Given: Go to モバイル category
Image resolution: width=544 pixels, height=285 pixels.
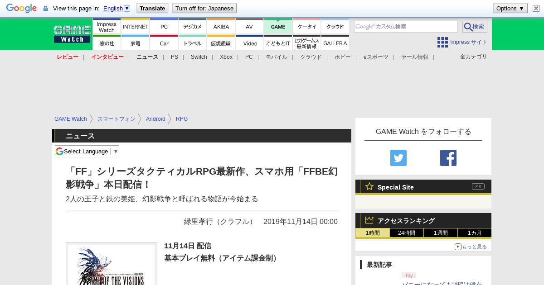Looking at the screenshot, I should pyautogui.click(x=277, y=57).
